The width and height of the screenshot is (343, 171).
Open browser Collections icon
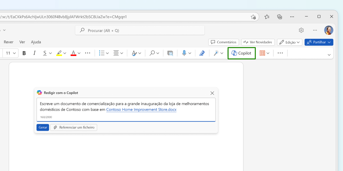(279, 17)
